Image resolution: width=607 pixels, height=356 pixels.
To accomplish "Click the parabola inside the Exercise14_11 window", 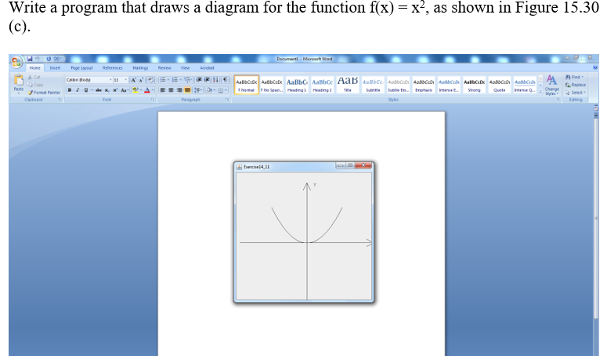I will 307,225.
